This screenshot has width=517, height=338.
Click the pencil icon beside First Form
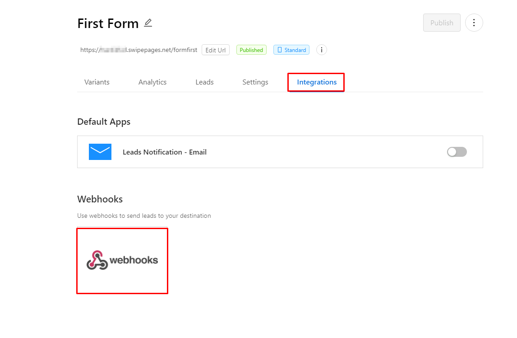pos(148,23)
